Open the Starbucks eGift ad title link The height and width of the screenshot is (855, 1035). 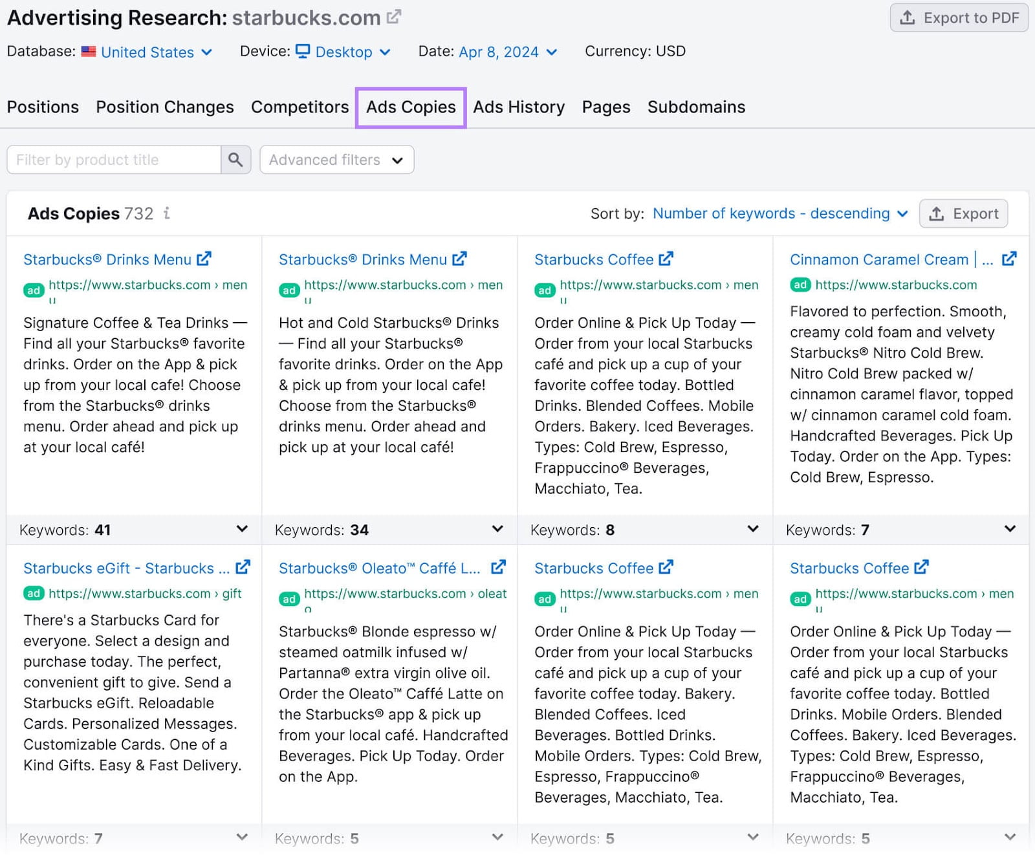tap(126, 568)
